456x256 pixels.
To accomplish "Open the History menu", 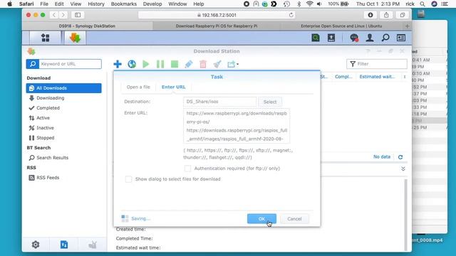I will point(96,4).
